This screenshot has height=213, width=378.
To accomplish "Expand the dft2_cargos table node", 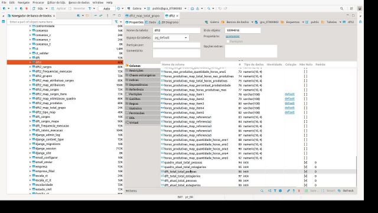I will click(x=30, y=67).
